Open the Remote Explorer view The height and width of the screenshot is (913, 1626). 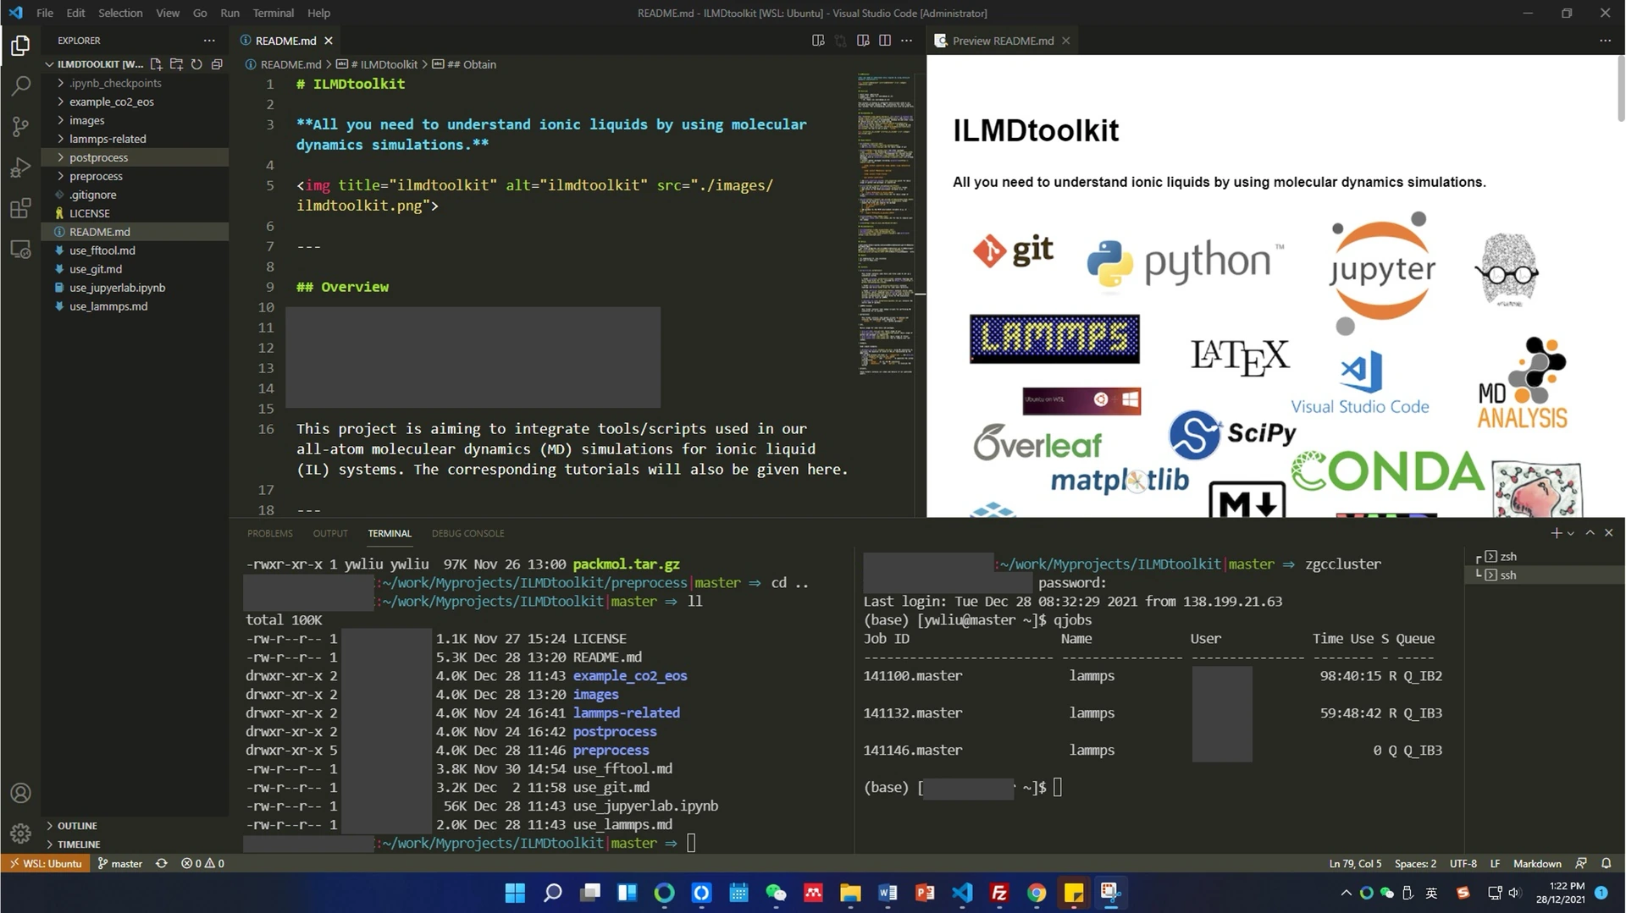coord(20,249)
